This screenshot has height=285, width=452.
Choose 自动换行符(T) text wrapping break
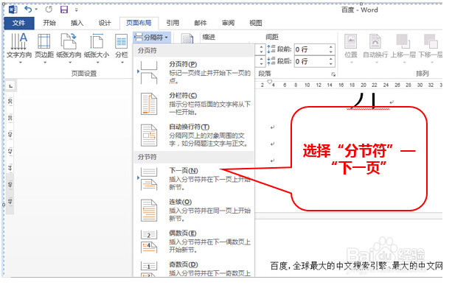click(x=194, y=136)
